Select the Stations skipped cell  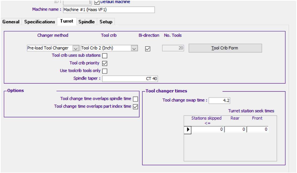click(x=208, y=129)
